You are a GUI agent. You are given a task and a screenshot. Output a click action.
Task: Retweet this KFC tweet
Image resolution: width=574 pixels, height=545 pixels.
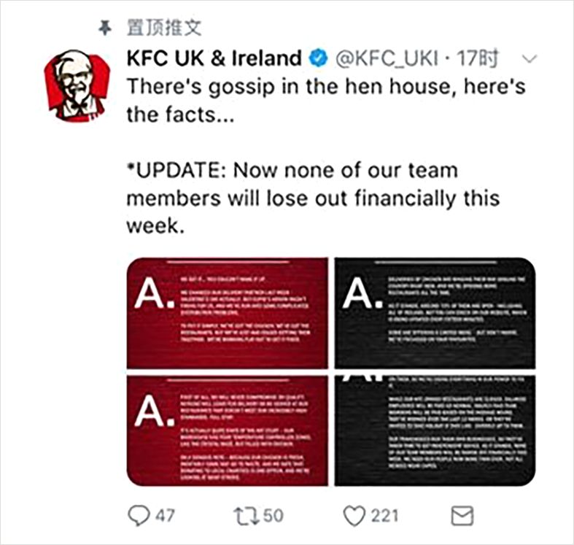click(246, 516)
